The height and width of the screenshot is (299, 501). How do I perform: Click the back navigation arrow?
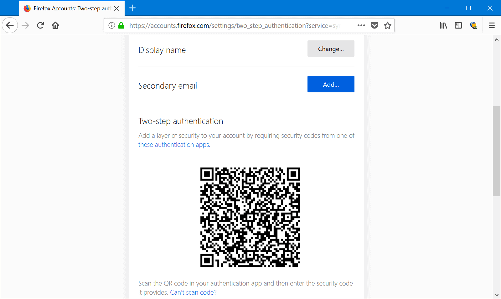pyautogui.click(x=10, y=25)
